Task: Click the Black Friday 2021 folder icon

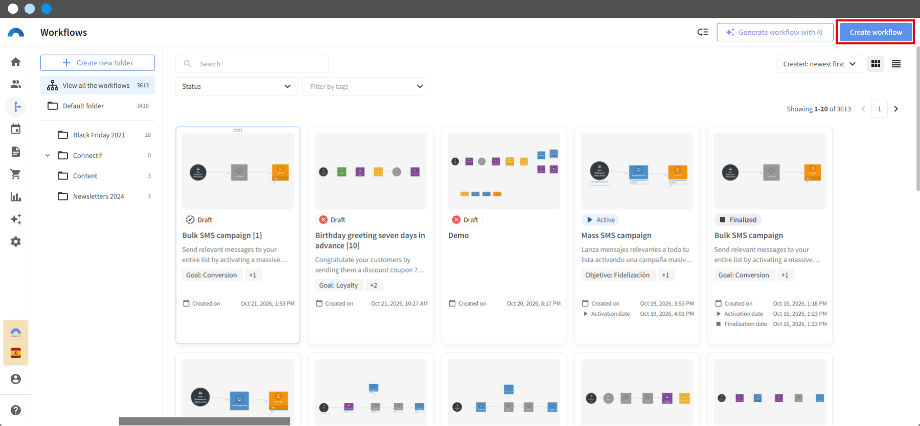Action: point(63,135)
